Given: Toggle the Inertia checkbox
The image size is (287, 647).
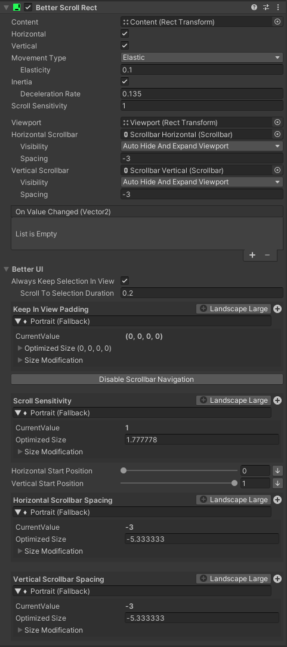Looking at the screenshot, I should tap(125, 82).
